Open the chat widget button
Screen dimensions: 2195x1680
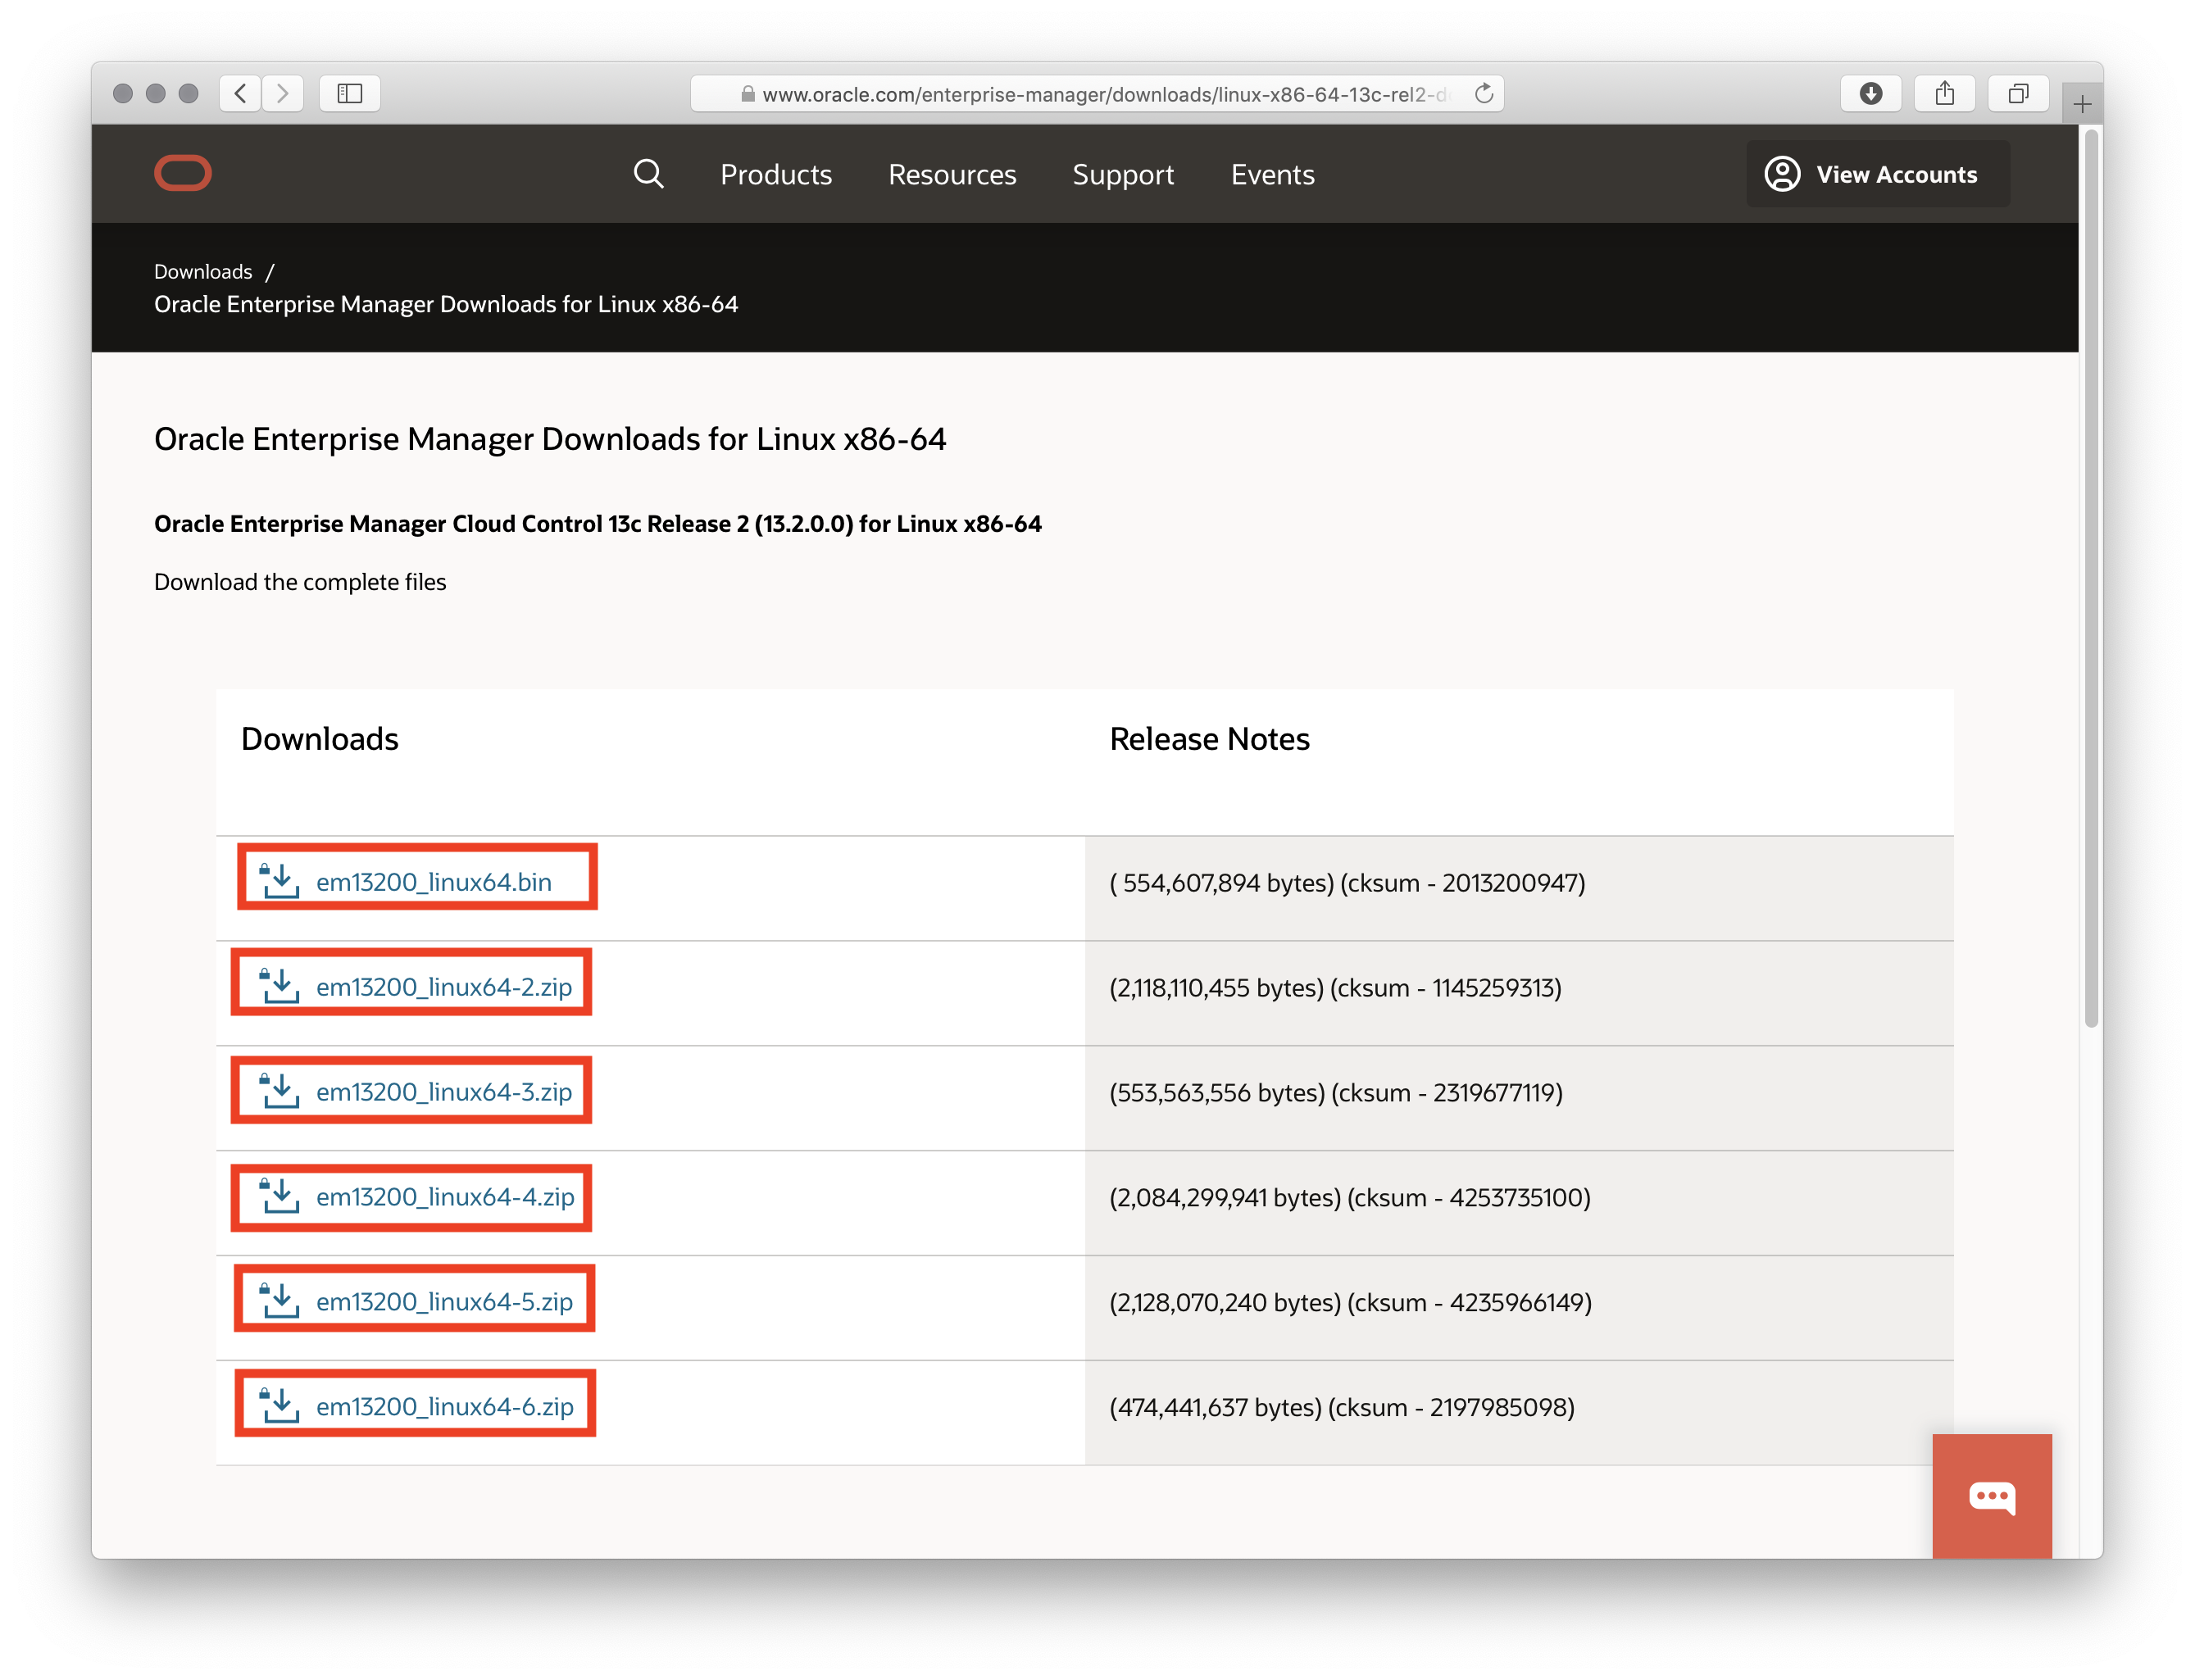click(x=1992, y=1496)
